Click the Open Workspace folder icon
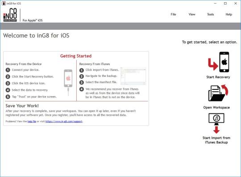 pyautogui.click(x=218, y=93)
